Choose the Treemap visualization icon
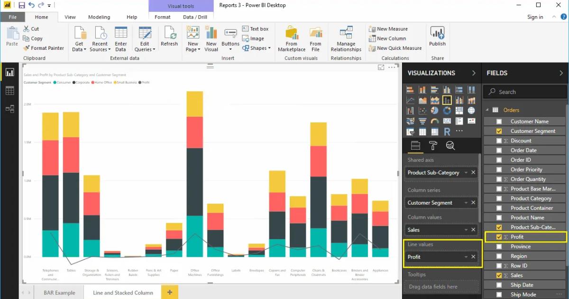The height and width of the screenshot is (299, 569). [x=458, y=110]
